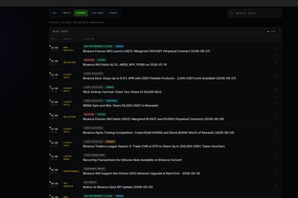This screenshot has height=198, width=298.
Task: Open IPUSDT and IPUSDC delist headline
Action: [153, 119]
